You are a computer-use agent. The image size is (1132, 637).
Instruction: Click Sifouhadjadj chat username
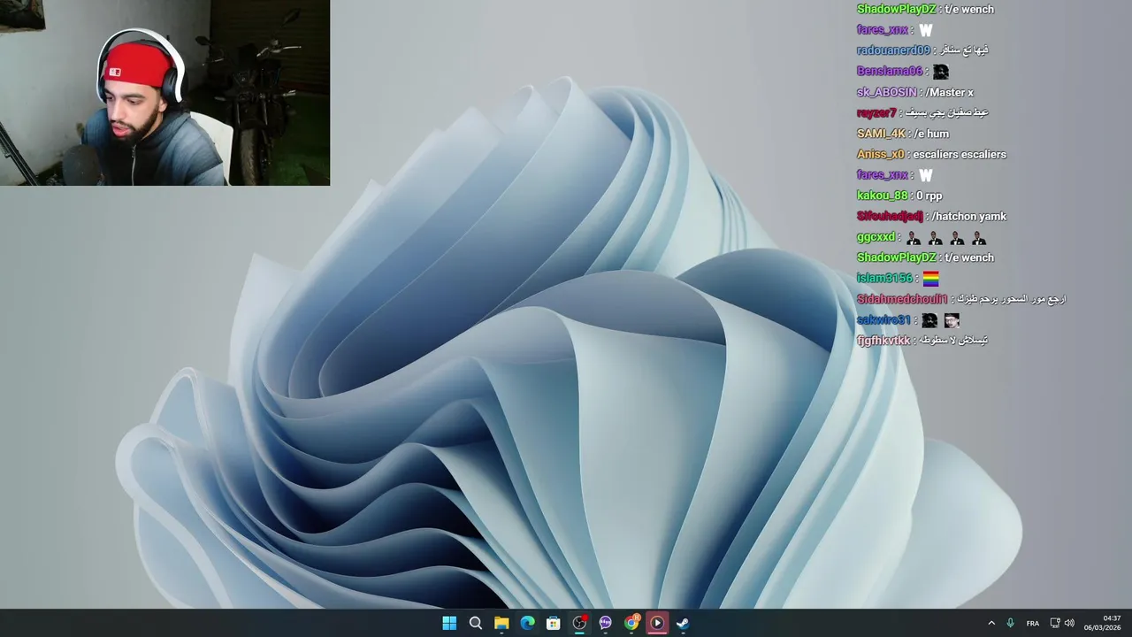pyautogui.click(x=890, y=216)
